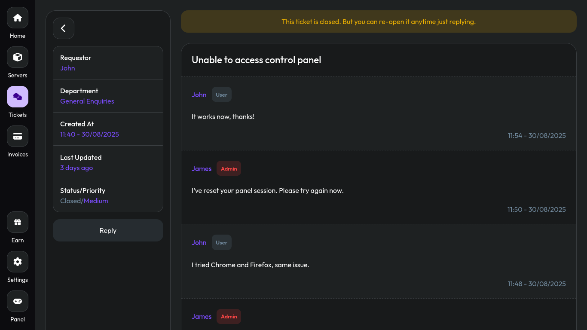Click John's name on 'It works now' message
The width and height of the screenshot is (587, 330).
(199, 95)
